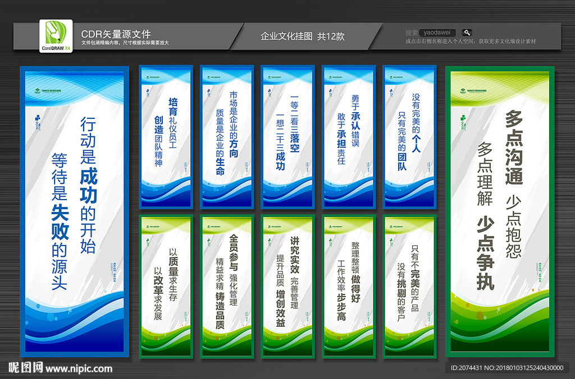This screenshot has height=379, width=575.
Task: Click the yaodawei search input field
Action: (x=438, y=32)
